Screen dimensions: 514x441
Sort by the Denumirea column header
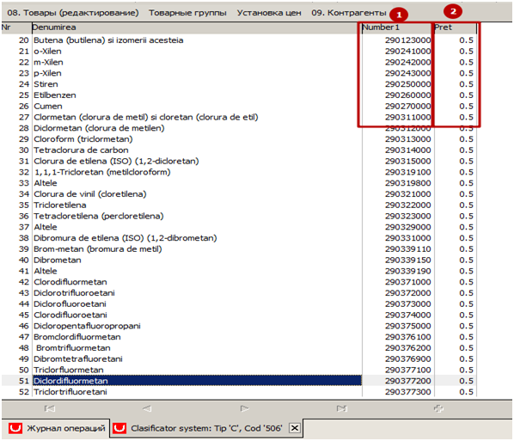197,28
